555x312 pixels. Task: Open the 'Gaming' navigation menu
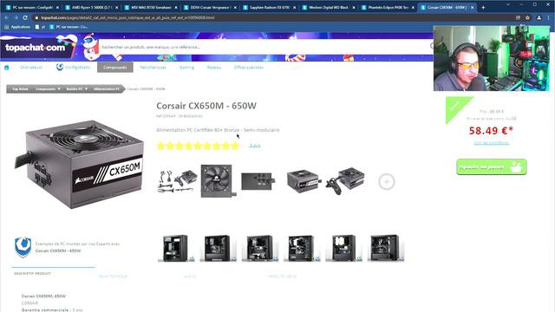pyautogui.click(x=186, y=68)
